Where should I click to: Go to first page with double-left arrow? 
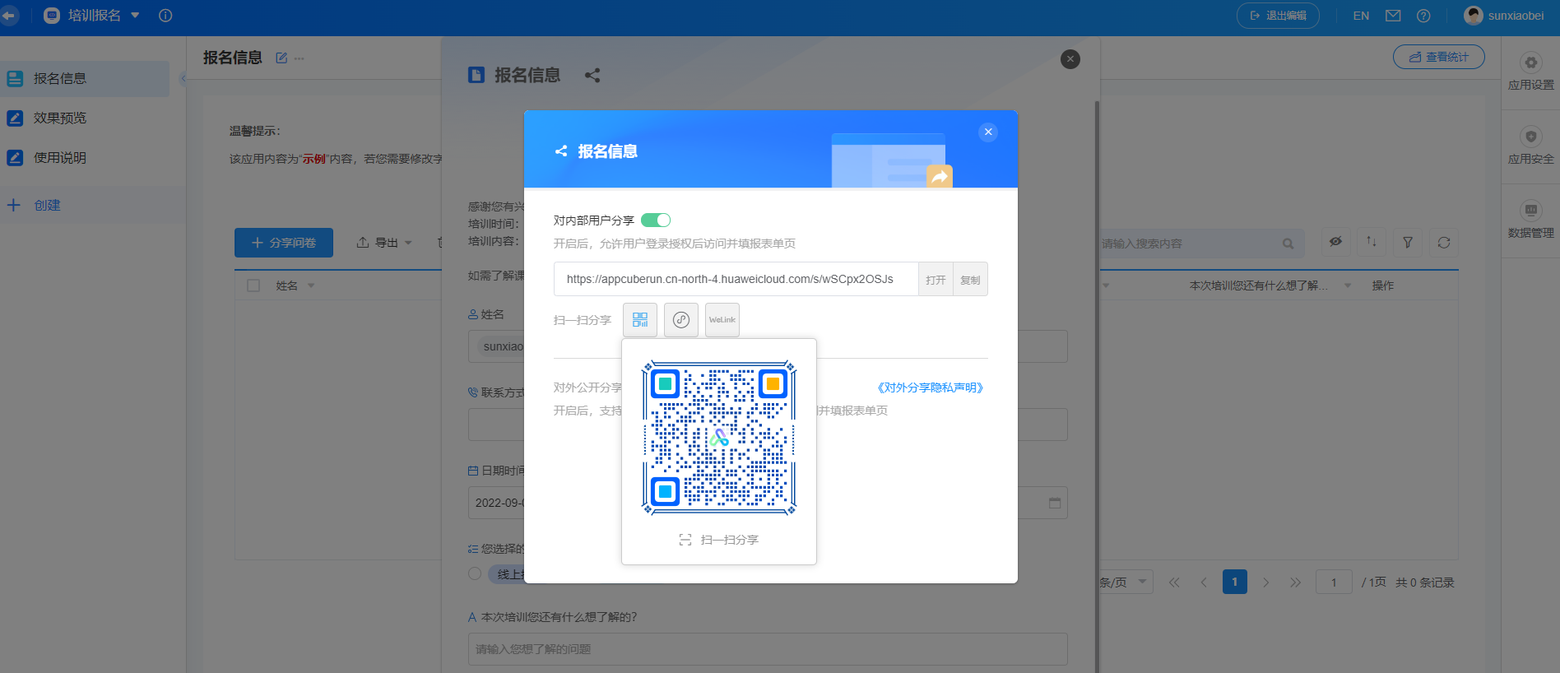tap(1174, 582)
